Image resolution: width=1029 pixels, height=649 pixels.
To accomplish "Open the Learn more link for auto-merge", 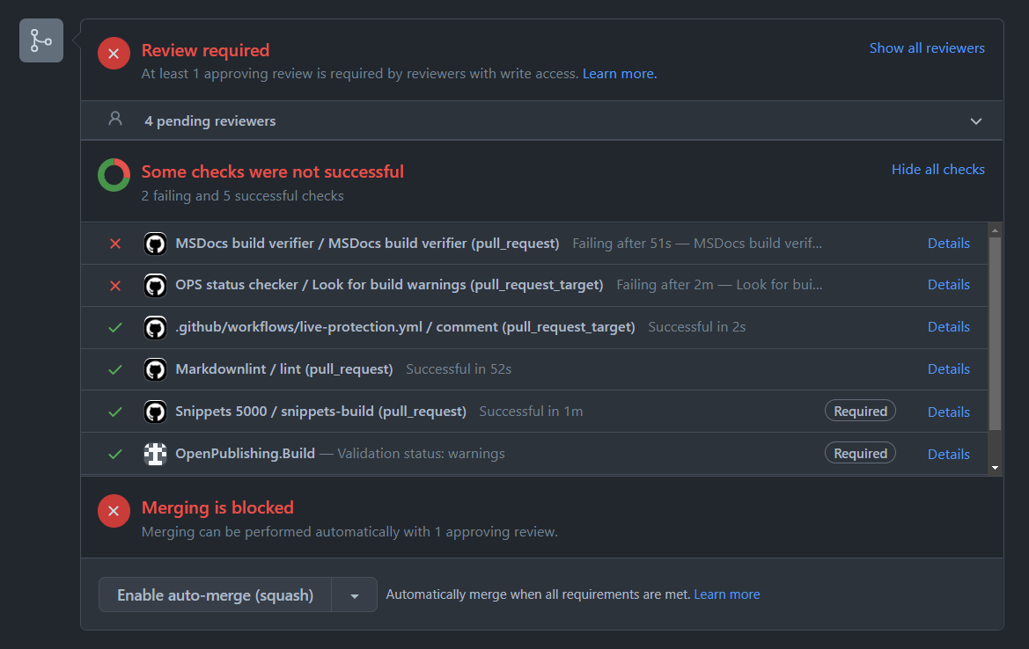I will click(726, 594).
